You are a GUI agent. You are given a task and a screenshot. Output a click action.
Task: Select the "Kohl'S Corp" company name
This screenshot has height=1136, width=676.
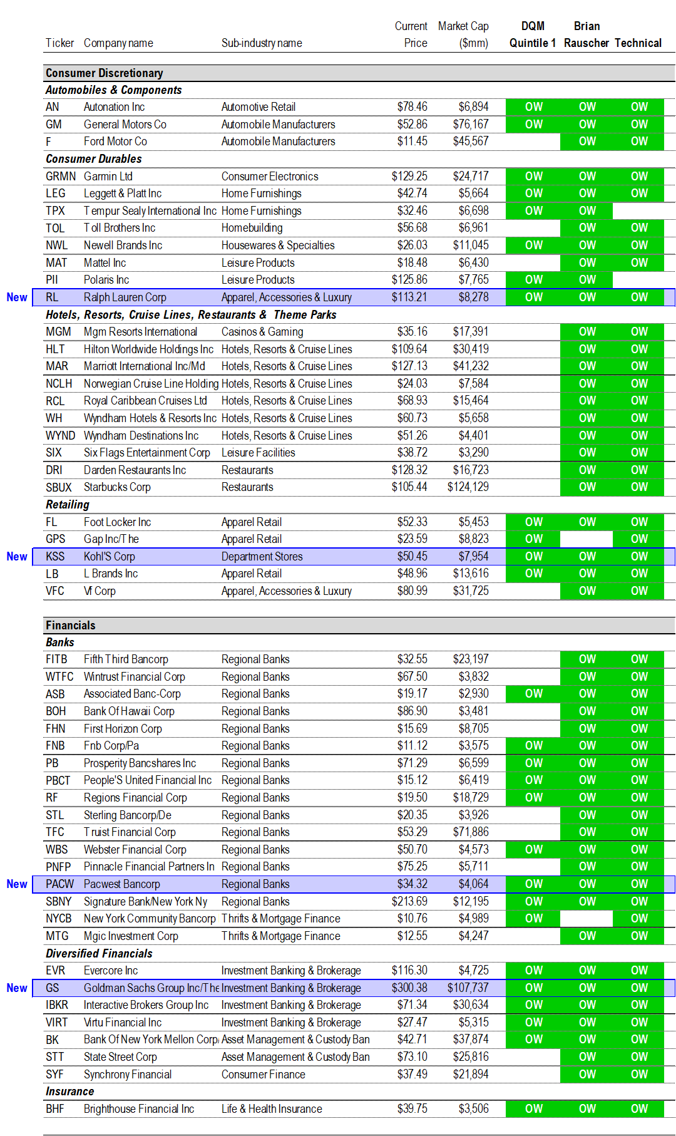[x=110, y=557]
